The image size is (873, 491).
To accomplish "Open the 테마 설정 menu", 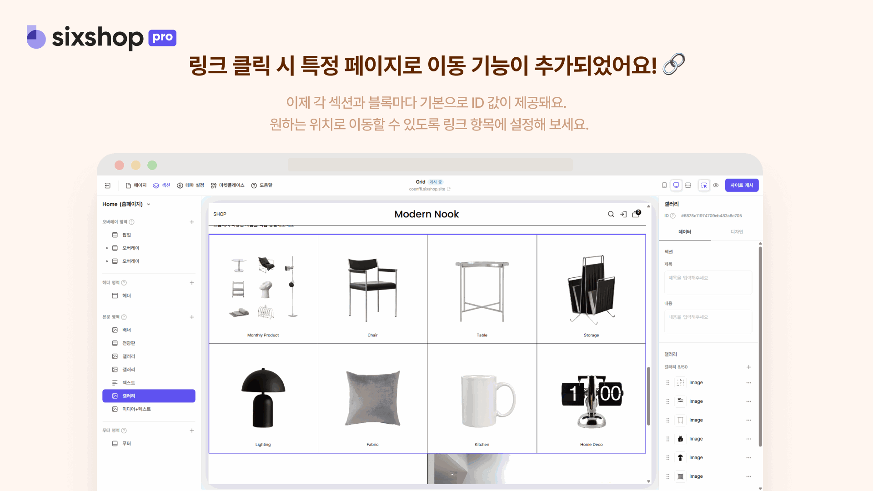I will pyautogui.click(x=191, y=185).
